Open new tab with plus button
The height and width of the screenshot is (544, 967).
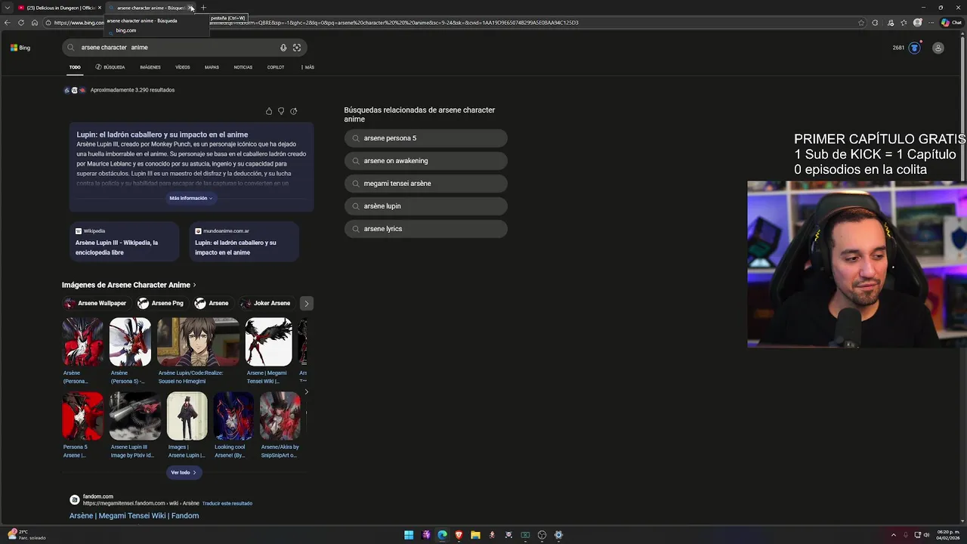pos(203,8)
